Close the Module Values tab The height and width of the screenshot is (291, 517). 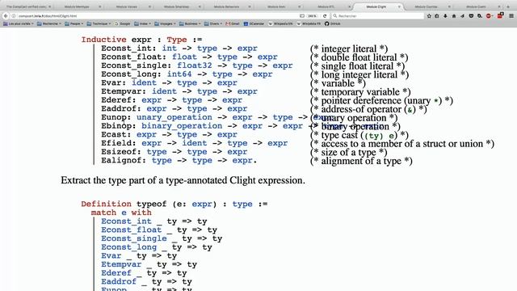pos(149,6)
